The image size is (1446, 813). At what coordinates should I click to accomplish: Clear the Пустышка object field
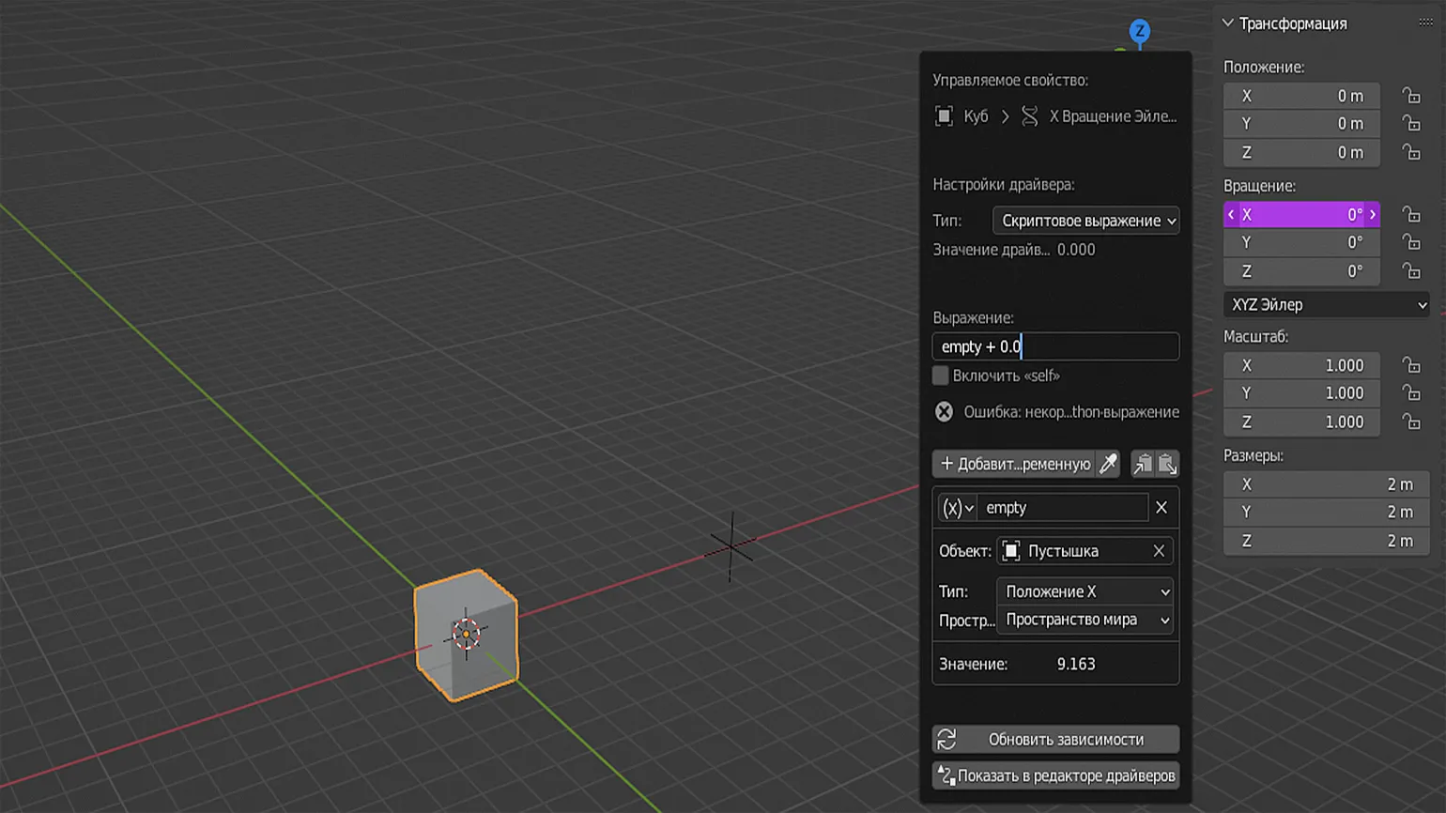click(1159, 551)
